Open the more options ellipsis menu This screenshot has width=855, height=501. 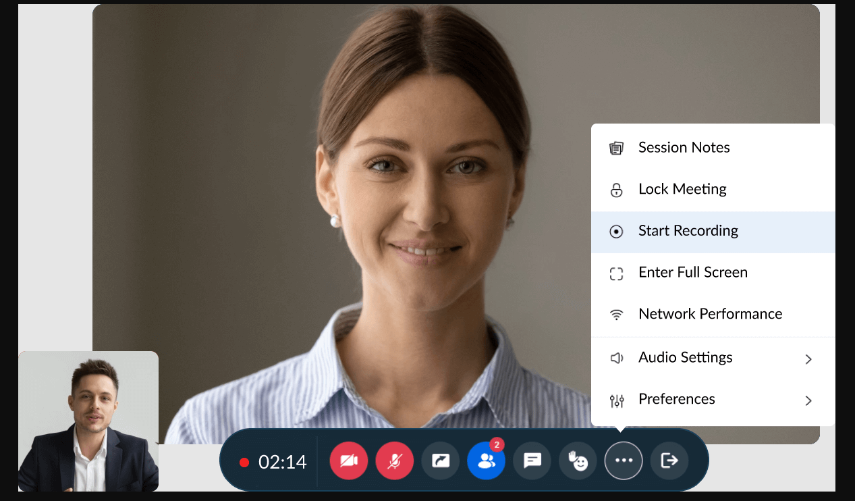click(623, 460)
